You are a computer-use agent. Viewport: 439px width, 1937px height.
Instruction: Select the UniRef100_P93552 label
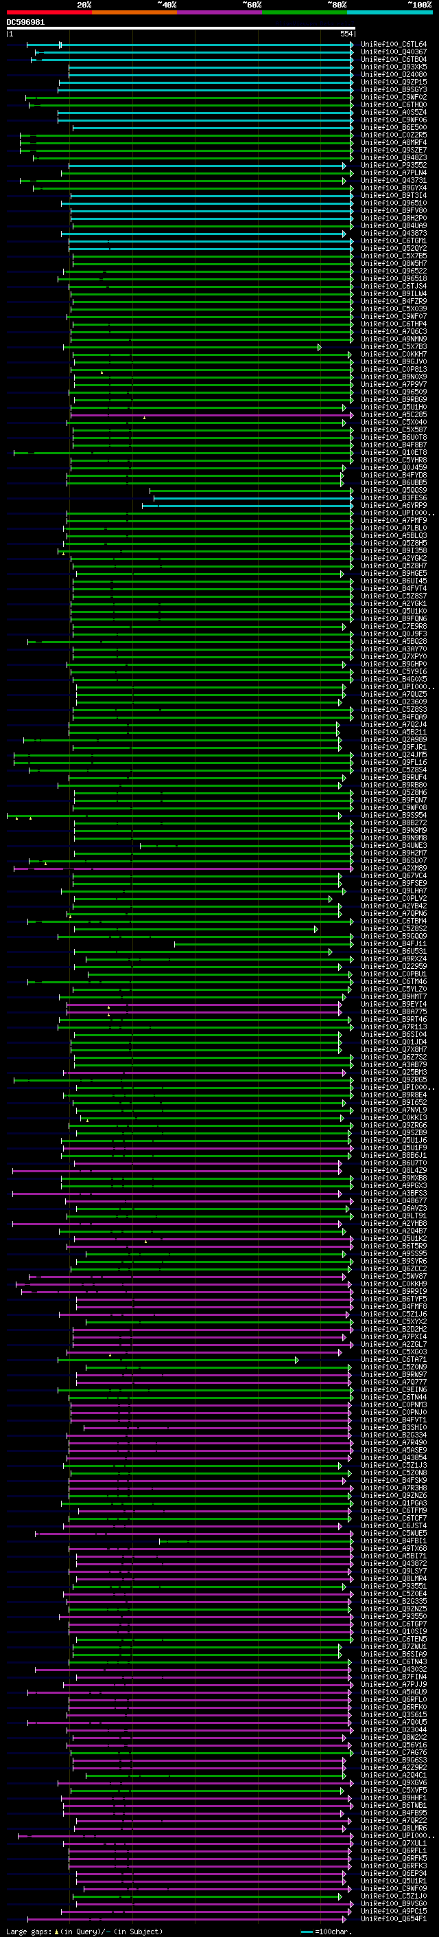(x=393, y=166)
